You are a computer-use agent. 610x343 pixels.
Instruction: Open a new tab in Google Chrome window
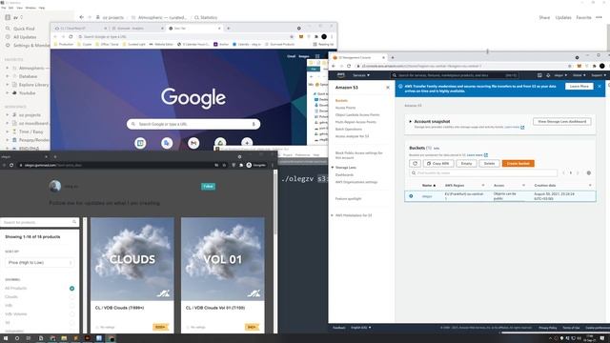[229, 29]
